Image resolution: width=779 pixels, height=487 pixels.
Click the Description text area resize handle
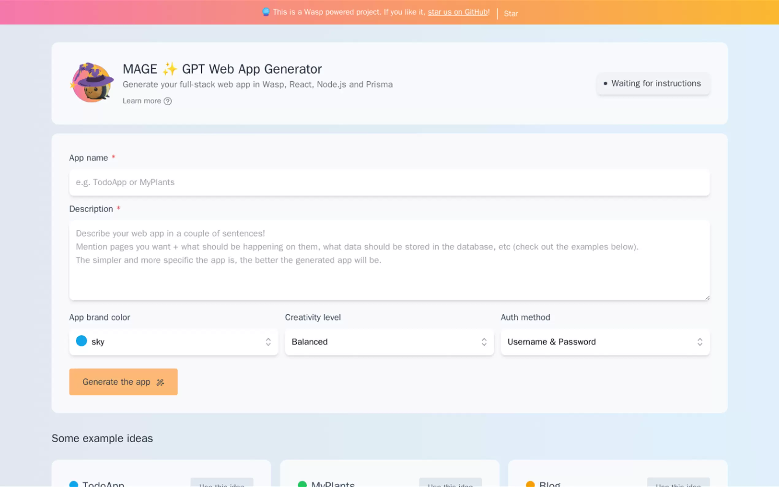coord(707,297)
